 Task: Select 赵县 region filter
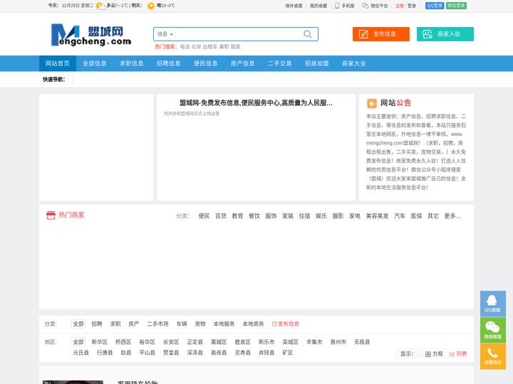[x=126, y=353]
